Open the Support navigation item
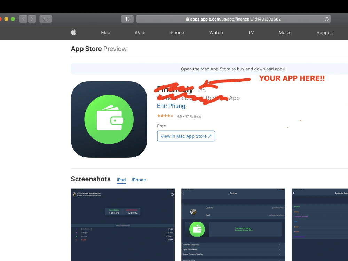 pos(325,33)
